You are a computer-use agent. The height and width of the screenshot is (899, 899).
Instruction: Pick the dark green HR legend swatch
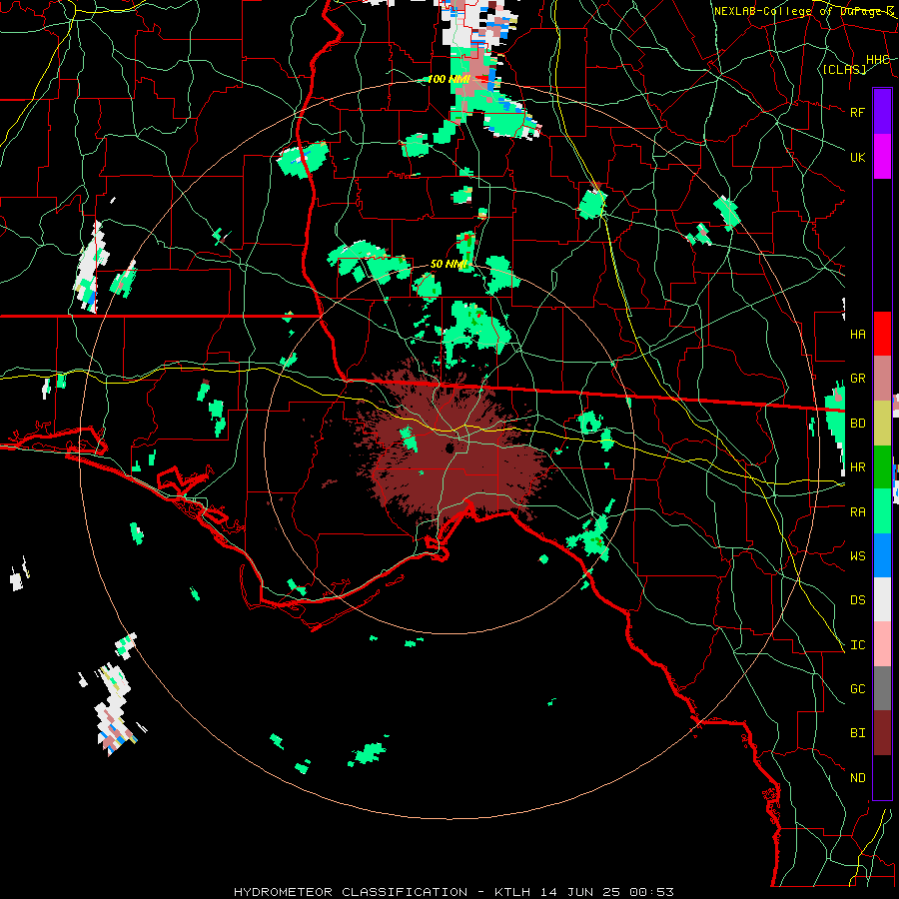(882, 467)
